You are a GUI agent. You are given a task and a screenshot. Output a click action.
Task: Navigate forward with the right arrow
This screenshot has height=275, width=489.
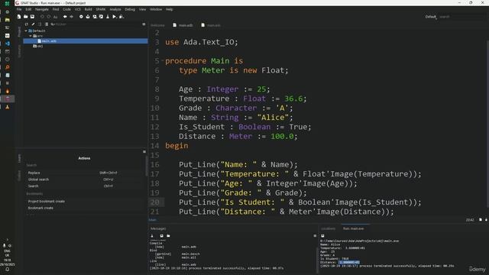pyautogui.click(x=71, y=17)
